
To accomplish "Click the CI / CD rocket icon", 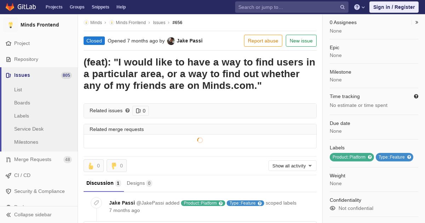I will (8, 175).
